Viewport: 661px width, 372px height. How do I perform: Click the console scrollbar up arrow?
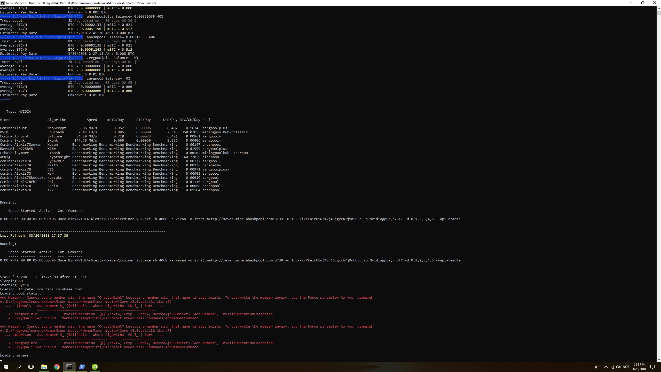659,8
